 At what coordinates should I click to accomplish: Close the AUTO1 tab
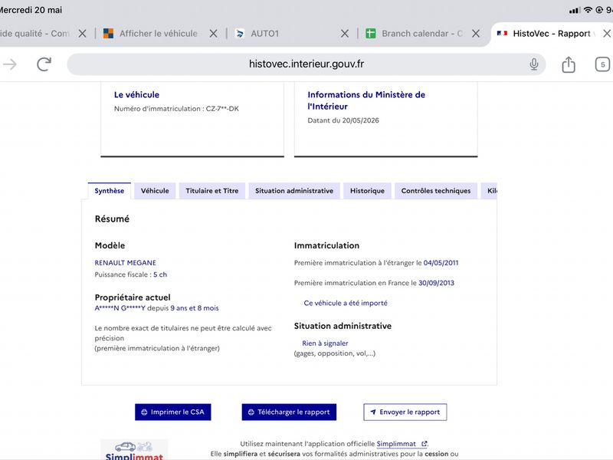point(344,34)
